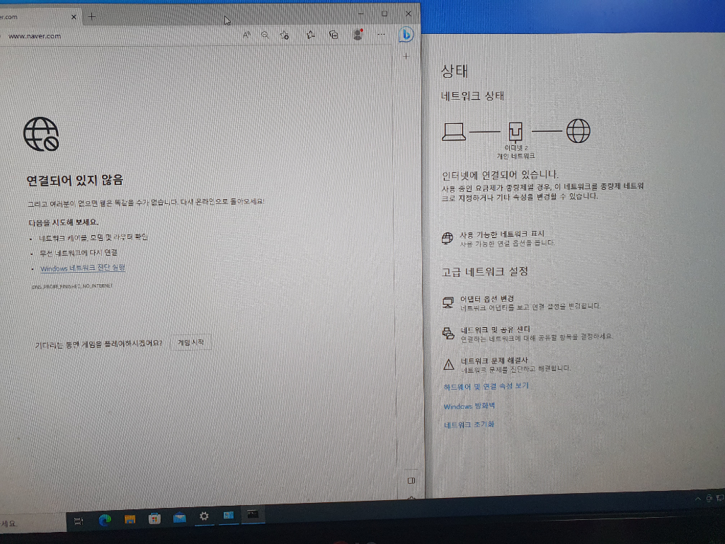
Task: Click the Edge sidebar add (+) button
Action: 406,56
